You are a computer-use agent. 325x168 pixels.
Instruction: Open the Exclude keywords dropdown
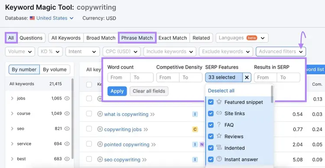[x=226, y=52]
